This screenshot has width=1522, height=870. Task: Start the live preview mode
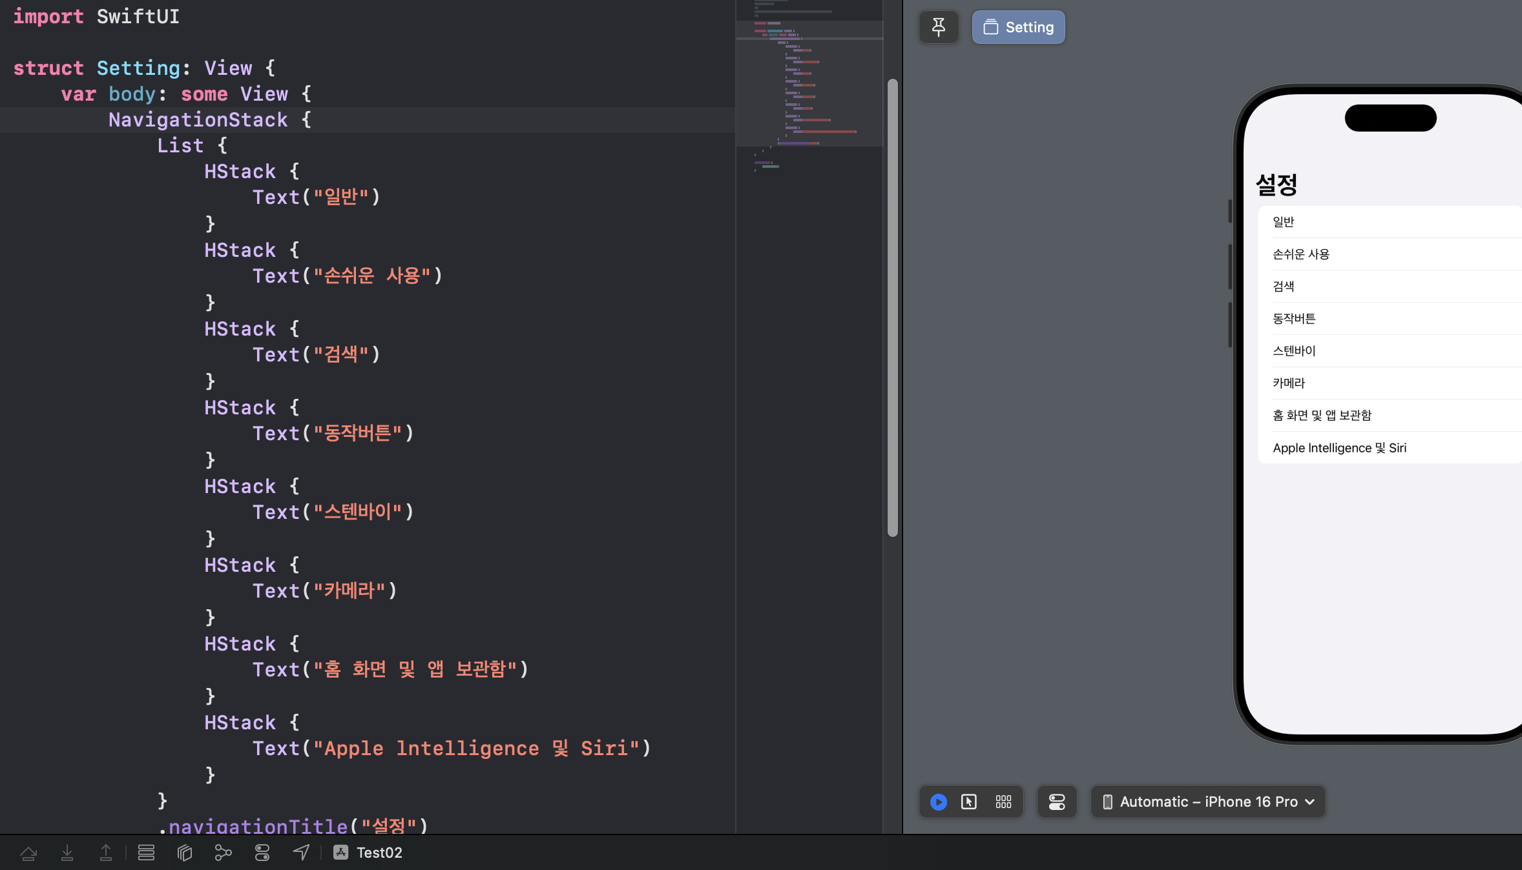938,802
